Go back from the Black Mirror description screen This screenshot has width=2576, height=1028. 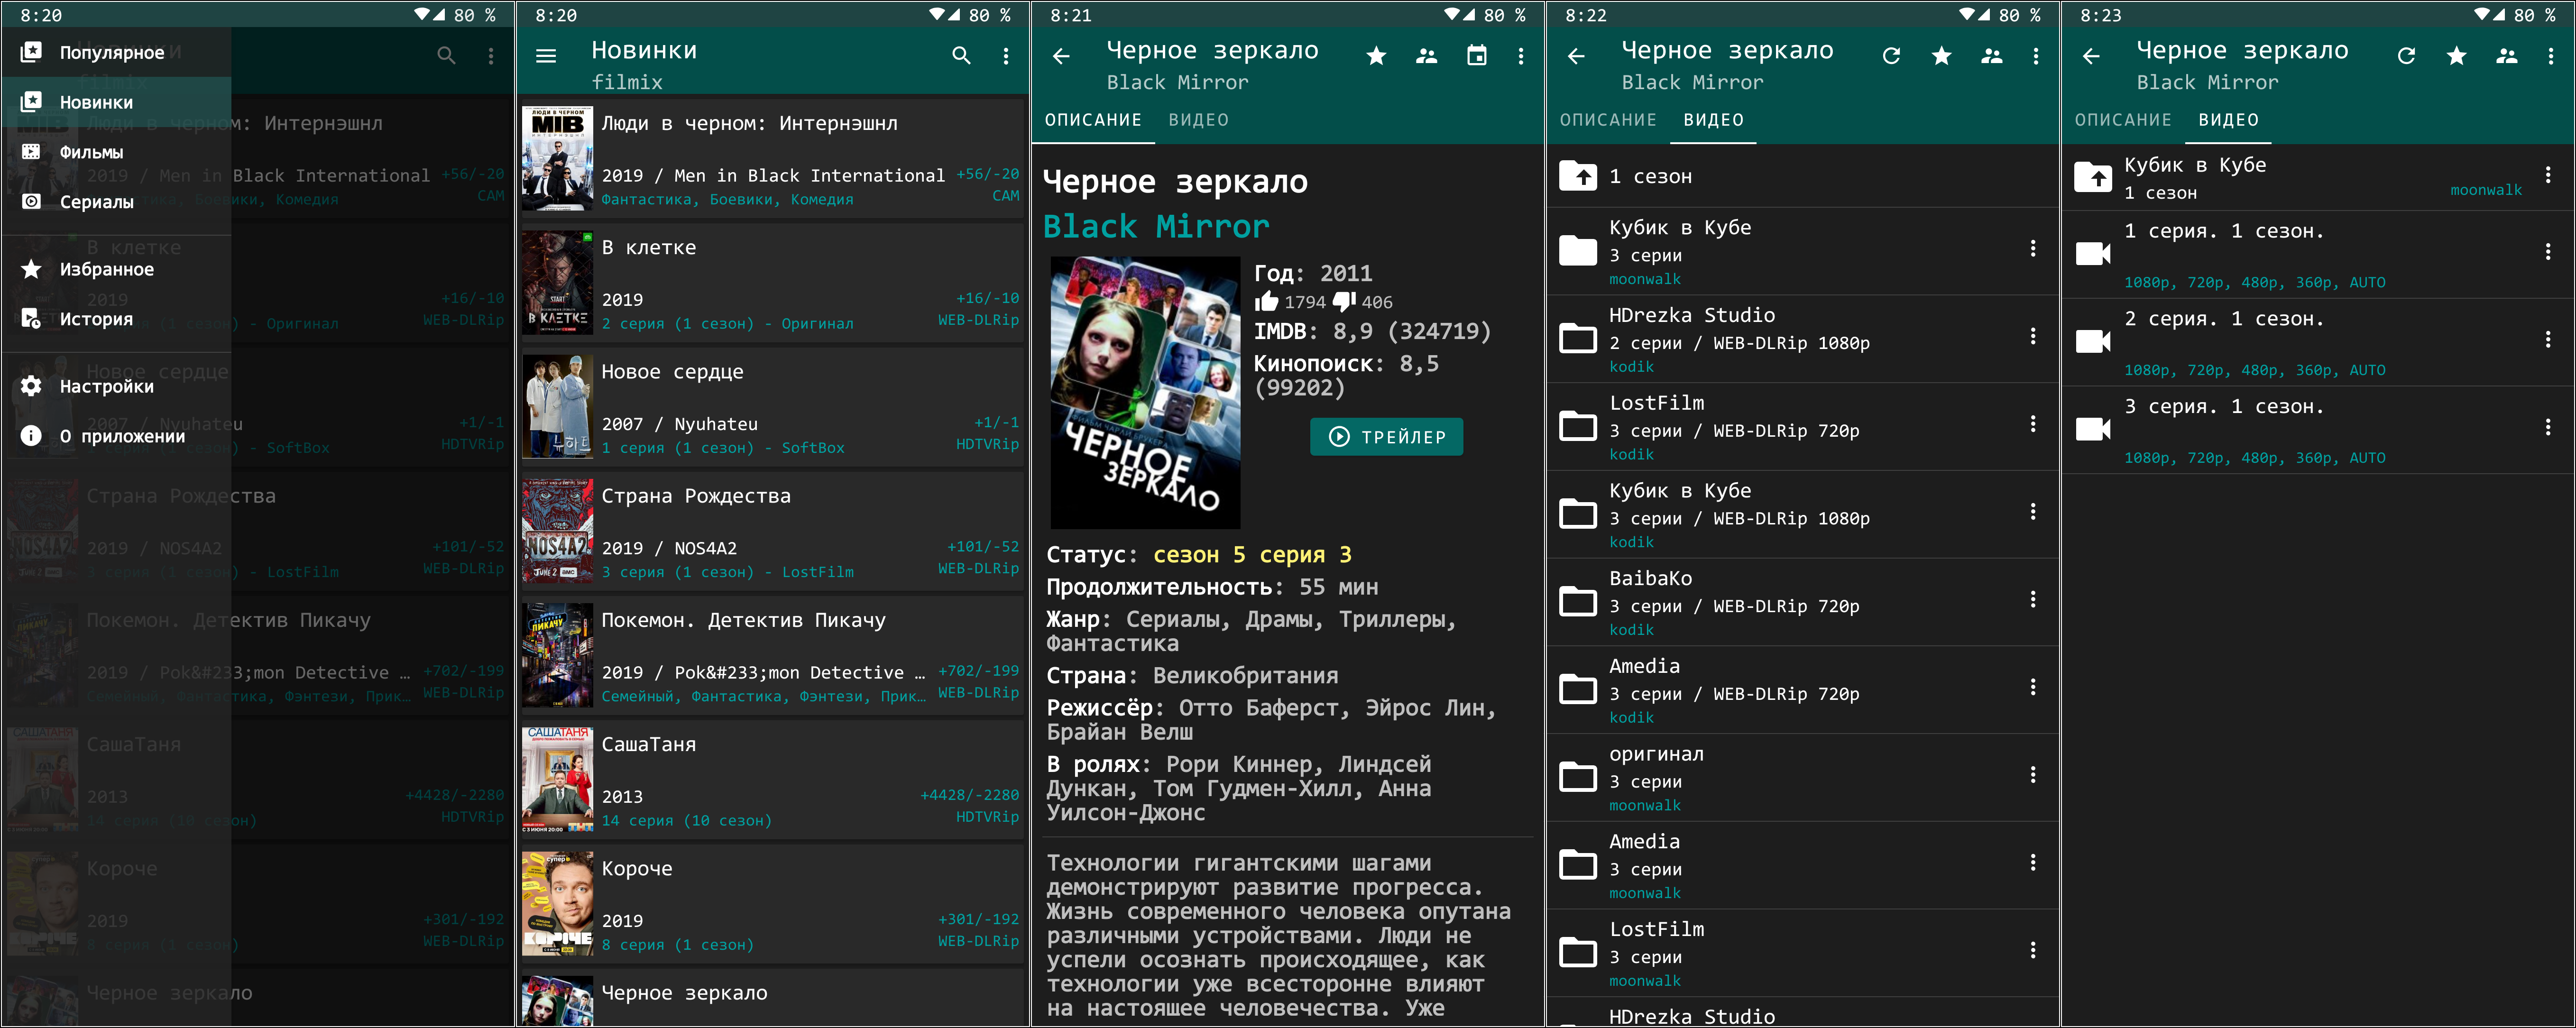[1061, 56]
